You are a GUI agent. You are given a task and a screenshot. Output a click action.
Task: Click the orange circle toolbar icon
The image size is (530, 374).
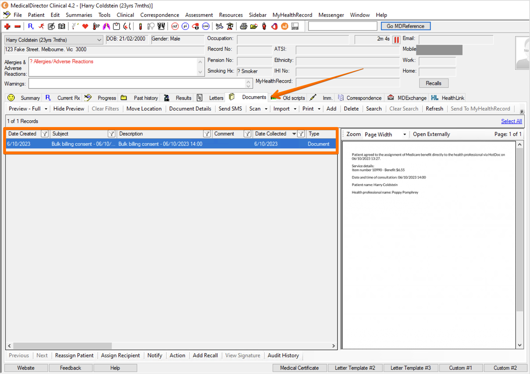[x=284, y=26]
